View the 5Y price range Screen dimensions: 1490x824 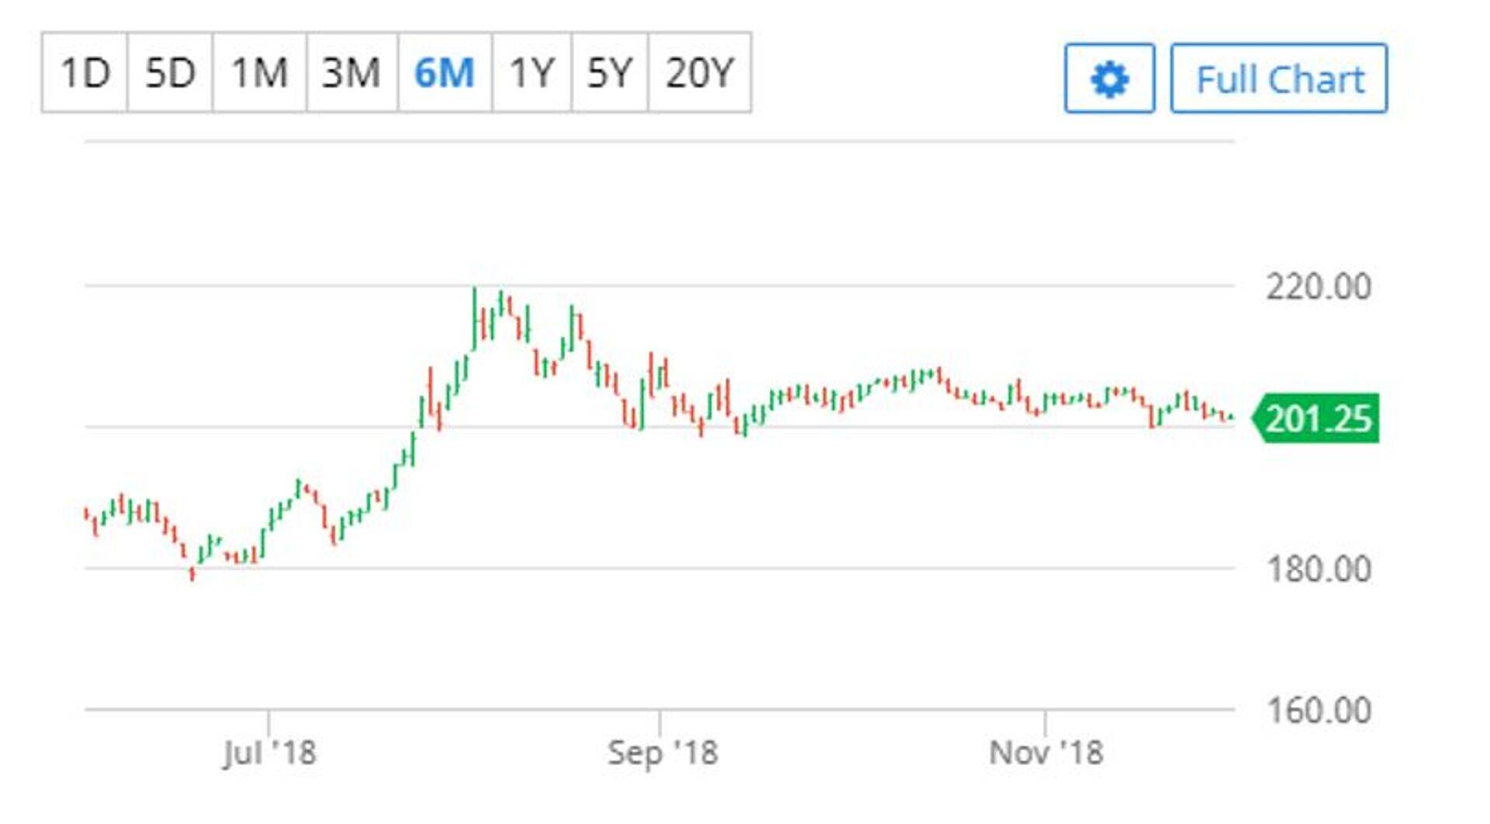[x=609, y=73]
